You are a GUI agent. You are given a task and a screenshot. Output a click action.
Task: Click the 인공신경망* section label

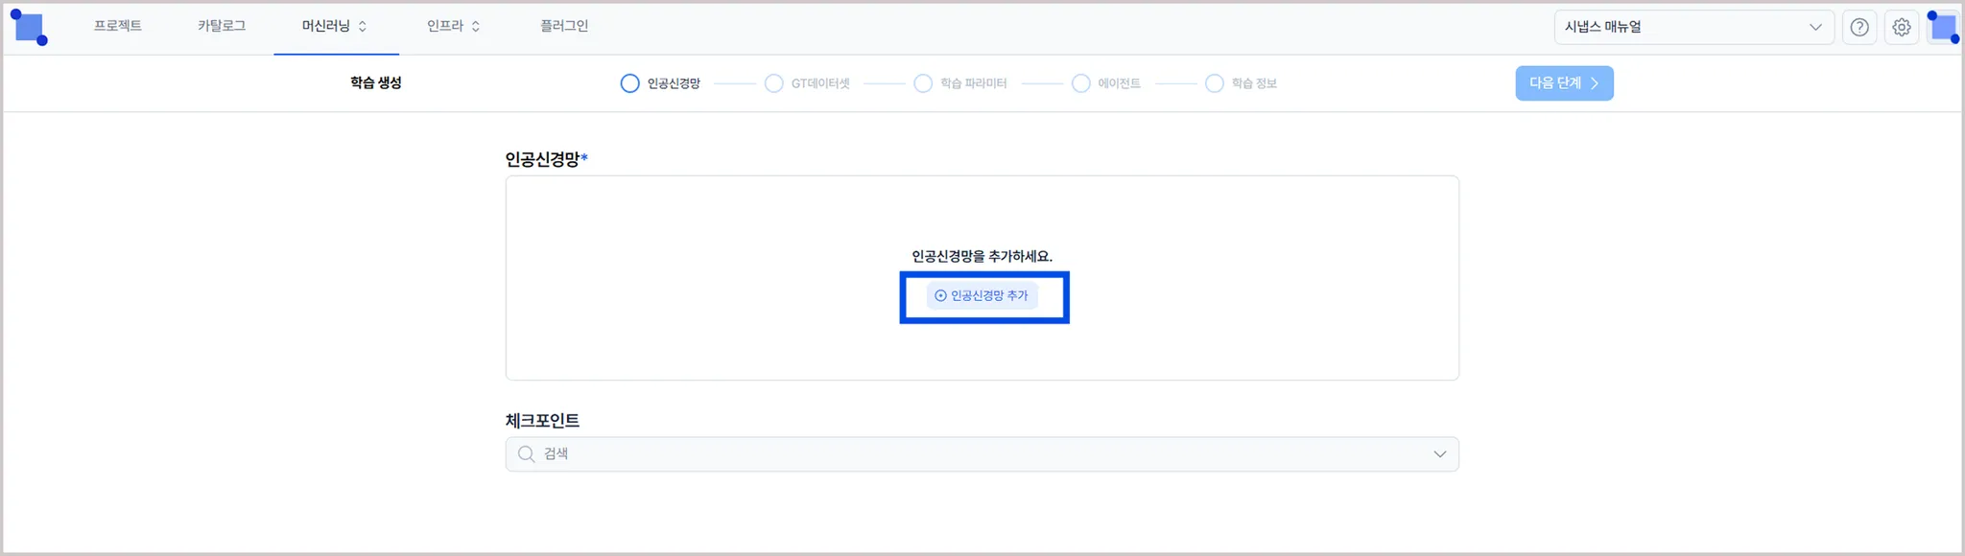(546, 159)
